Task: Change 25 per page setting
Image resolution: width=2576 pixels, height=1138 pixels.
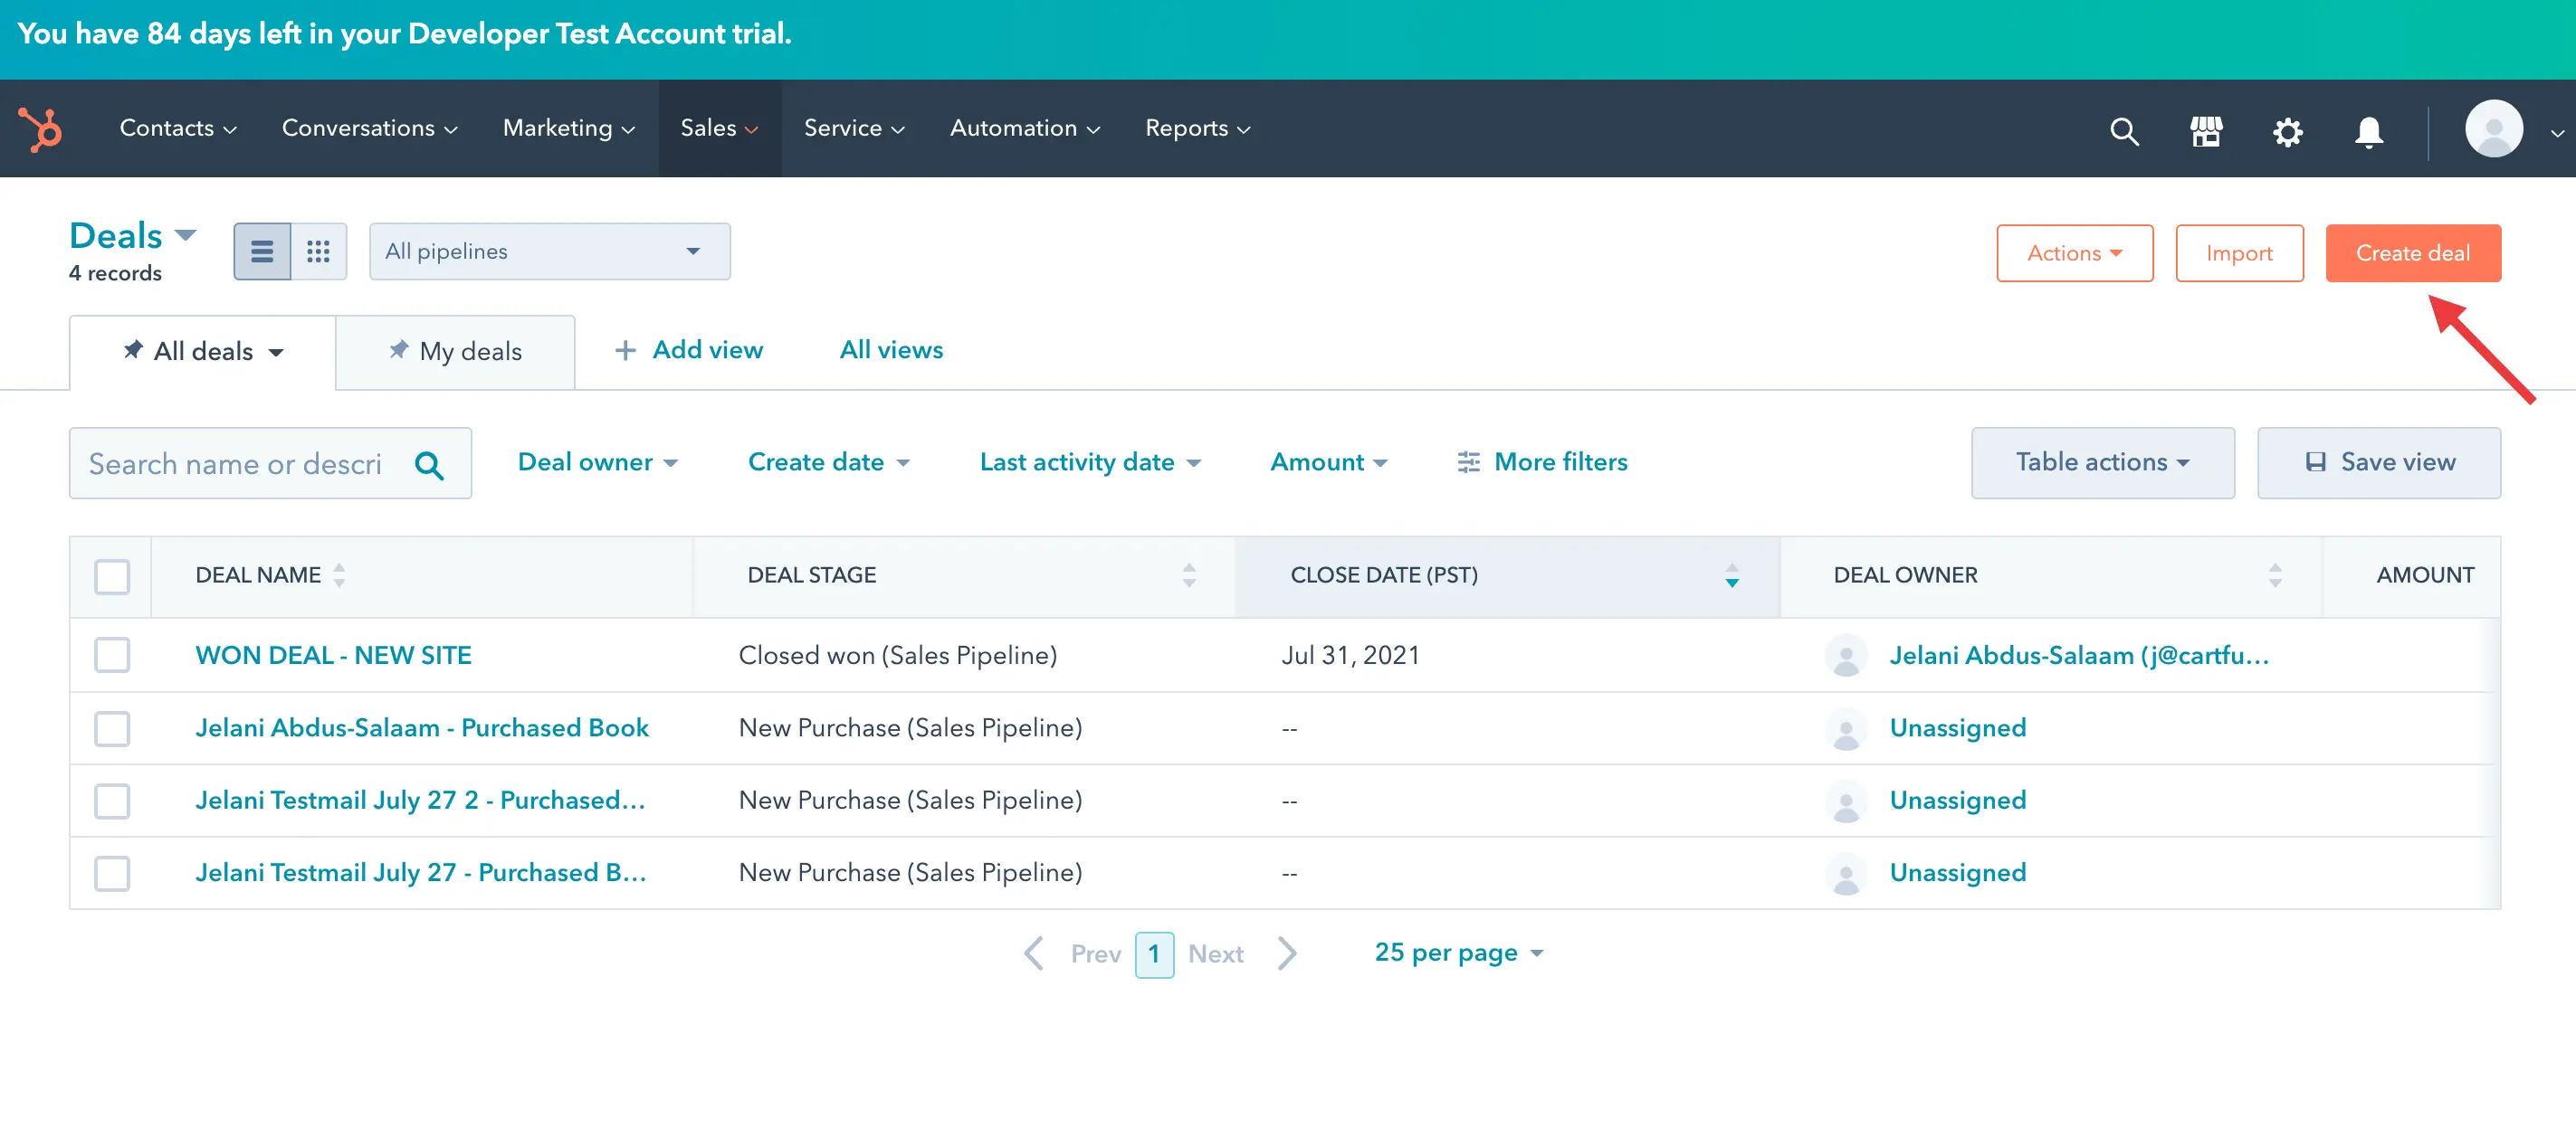Action: 1459,953
